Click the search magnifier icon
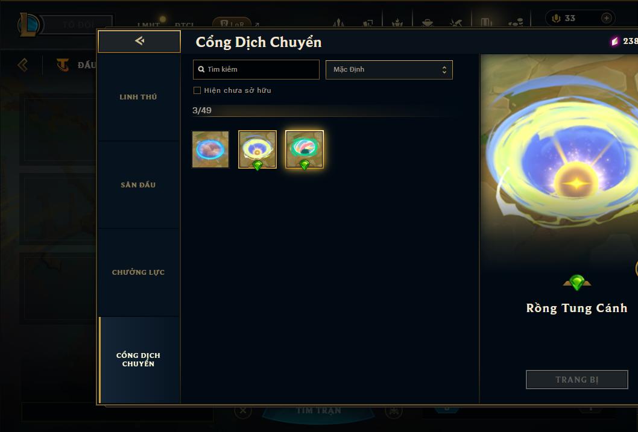This screenshot has height=432, width=638. 201,69
